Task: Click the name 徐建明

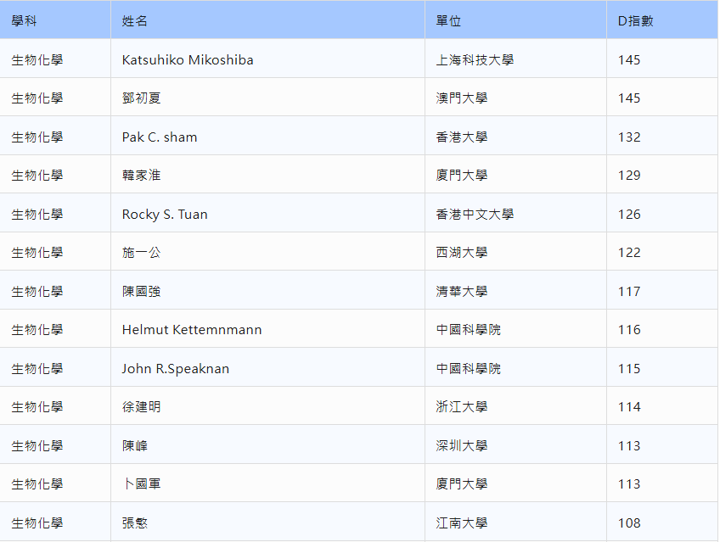Action: coord(141,407)
